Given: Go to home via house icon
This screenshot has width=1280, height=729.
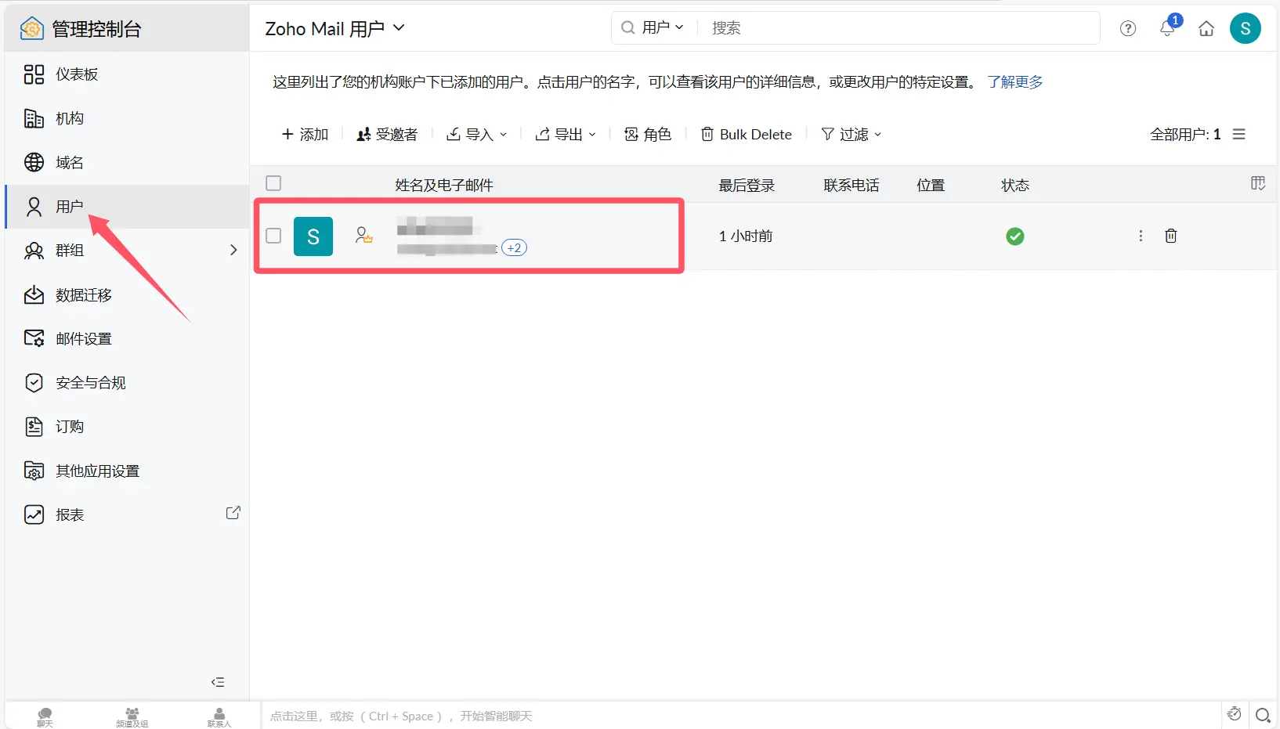Looking at the screenshot, I should click(x=1206, y=29).
